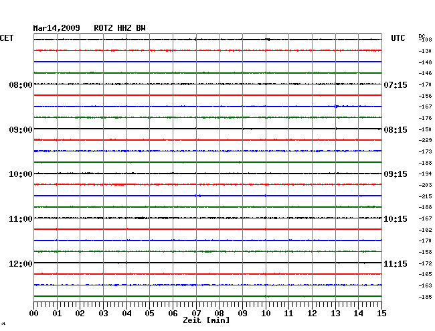
Task: Select the 11:00 CET time label
Action: (x=21, y=219)
